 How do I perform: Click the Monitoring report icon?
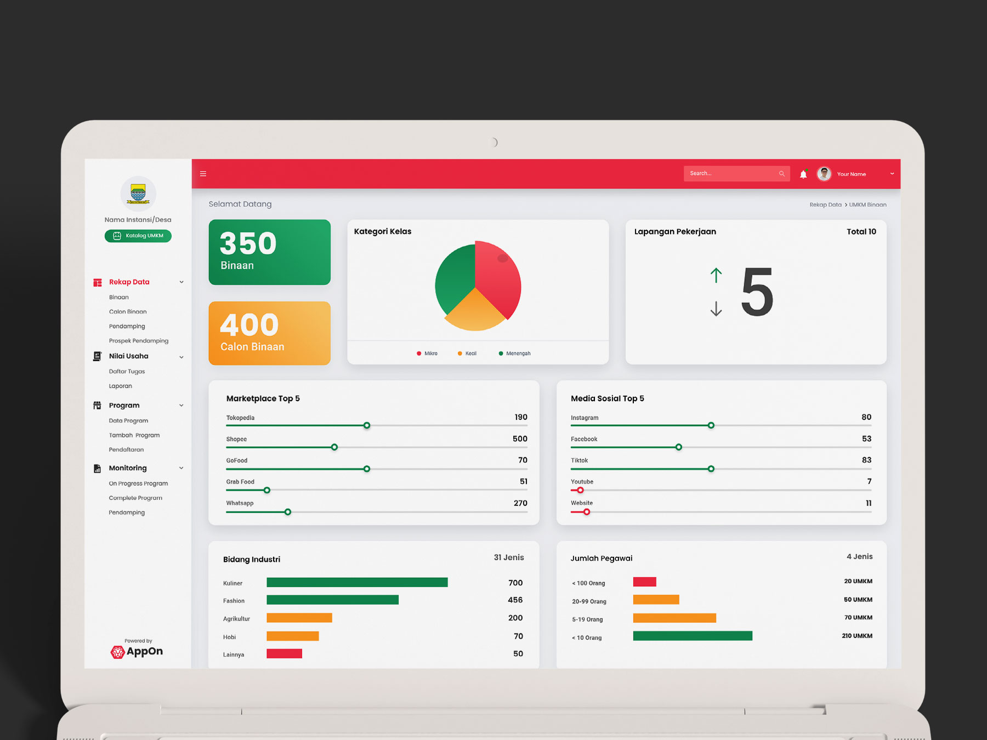pyautogui.click(x=98, y=468)
